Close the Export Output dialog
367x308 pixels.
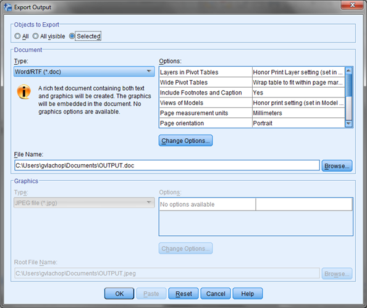pos(353,5)
